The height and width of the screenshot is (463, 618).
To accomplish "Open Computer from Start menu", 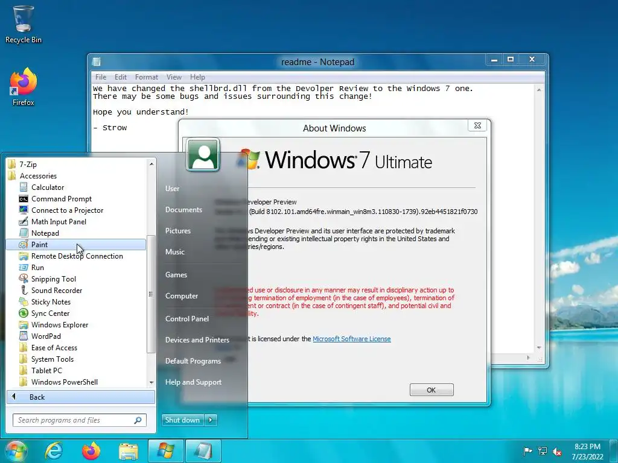I will 182,296.
